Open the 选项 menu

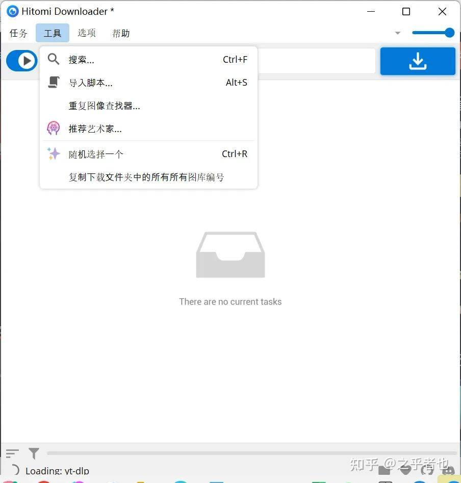(87, 33)
